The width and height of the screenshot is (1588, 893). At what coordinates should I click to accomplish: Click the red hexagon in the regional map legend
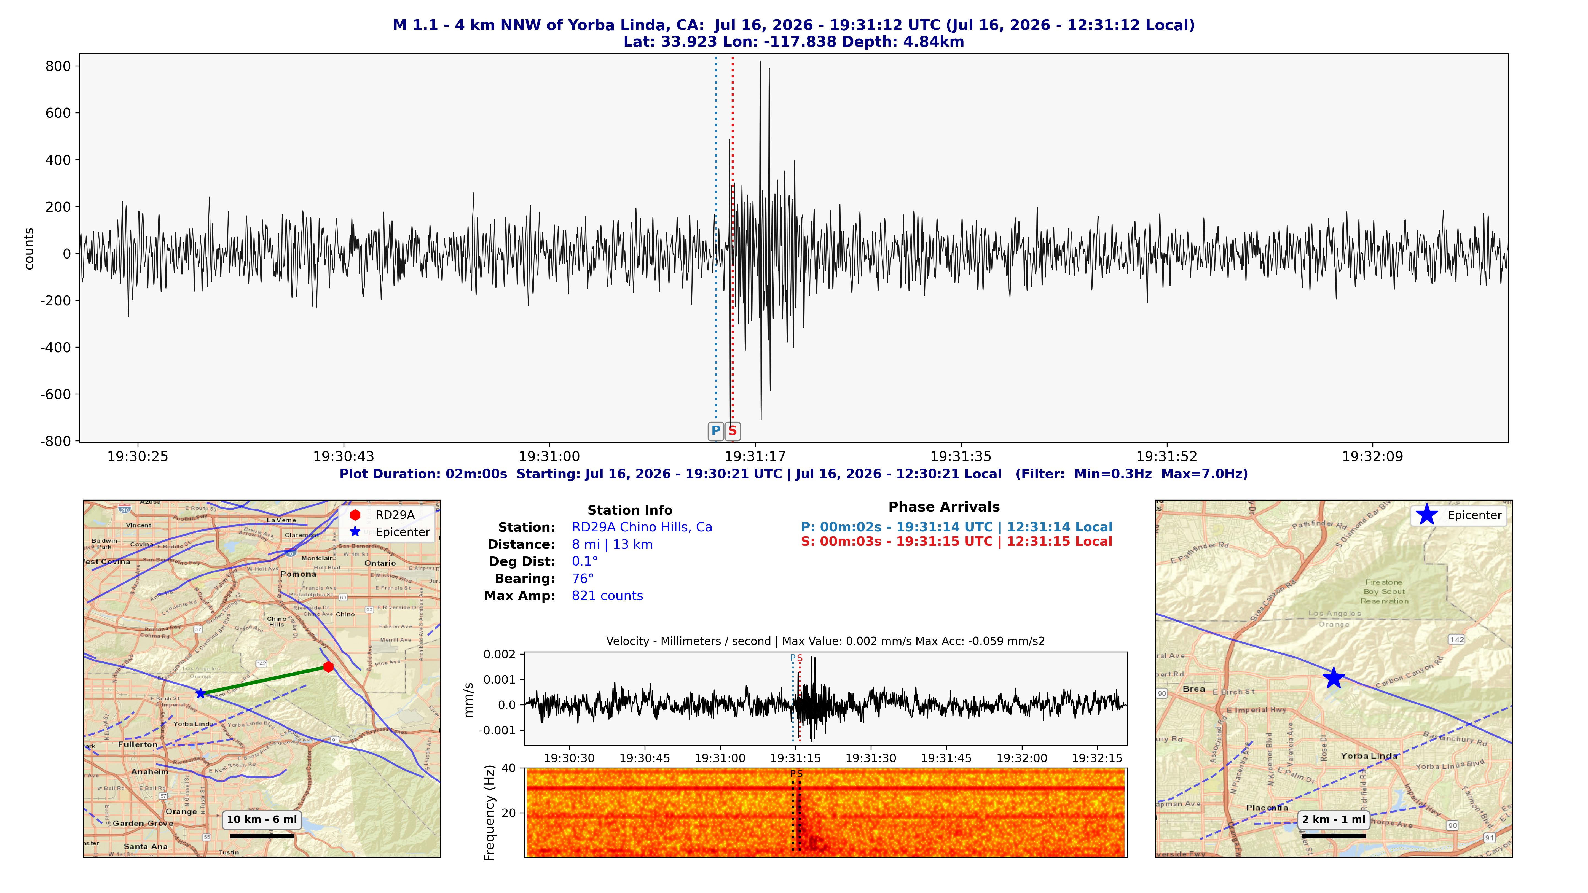pos(355,515)
